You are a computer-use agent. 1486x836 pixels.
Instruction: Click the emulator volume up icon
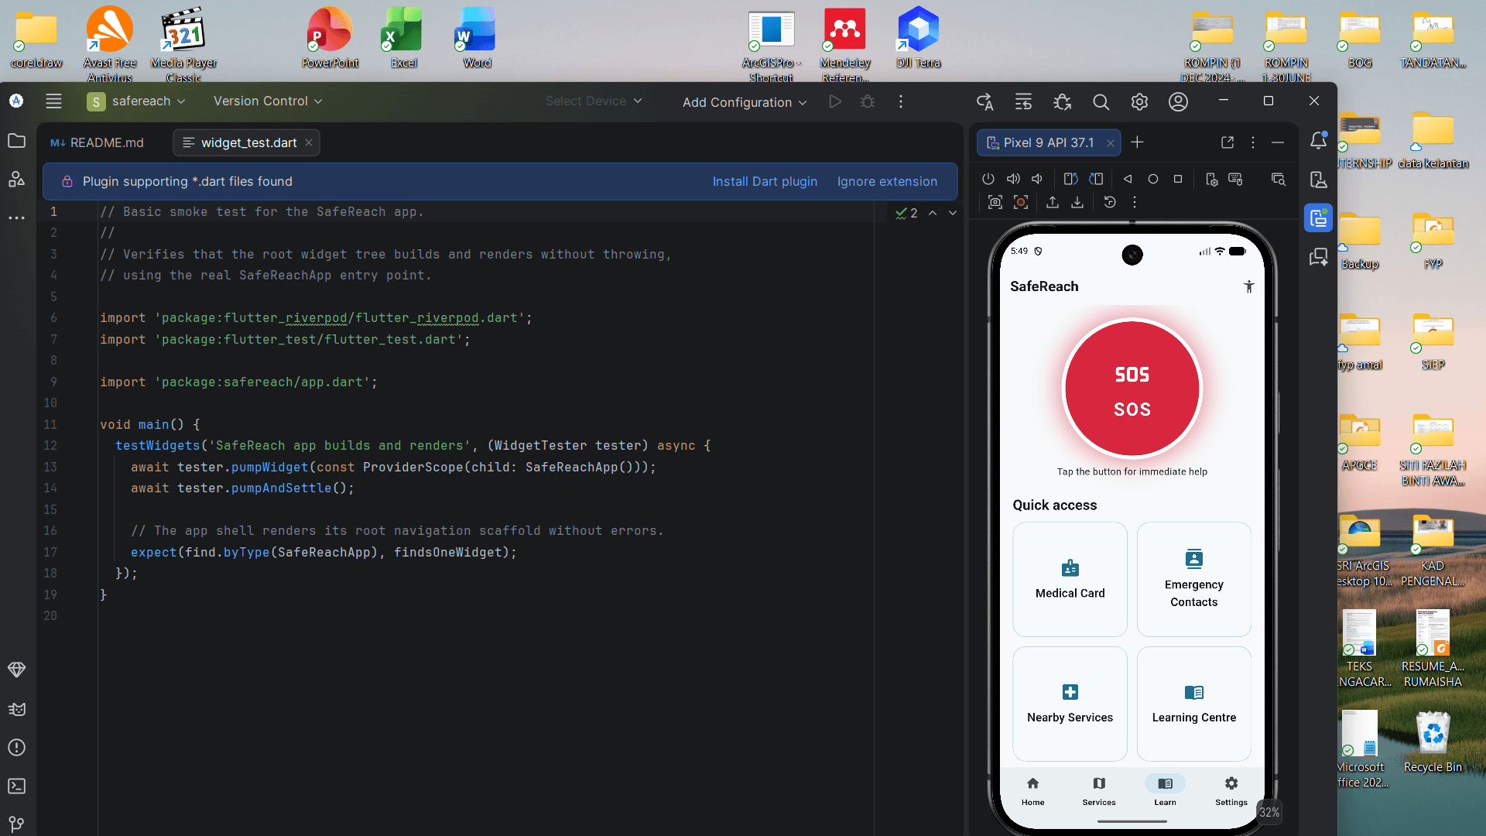pos(1013,179)
